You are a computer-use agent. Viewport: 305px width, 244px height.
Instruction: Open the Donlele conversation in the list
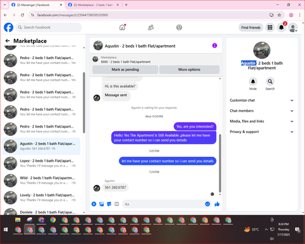point(41,212)
